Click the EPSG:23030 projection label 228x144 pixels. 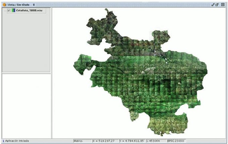click(x=176, y=141)
